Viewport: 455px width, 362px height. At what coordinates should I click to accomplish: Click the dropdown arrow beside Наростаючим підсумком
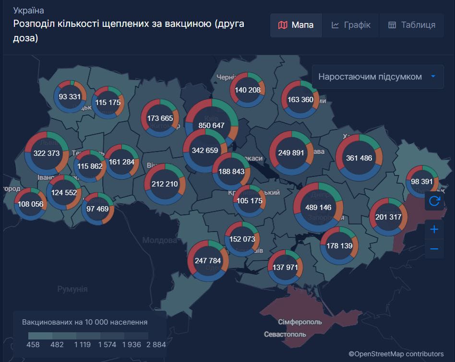433,77
